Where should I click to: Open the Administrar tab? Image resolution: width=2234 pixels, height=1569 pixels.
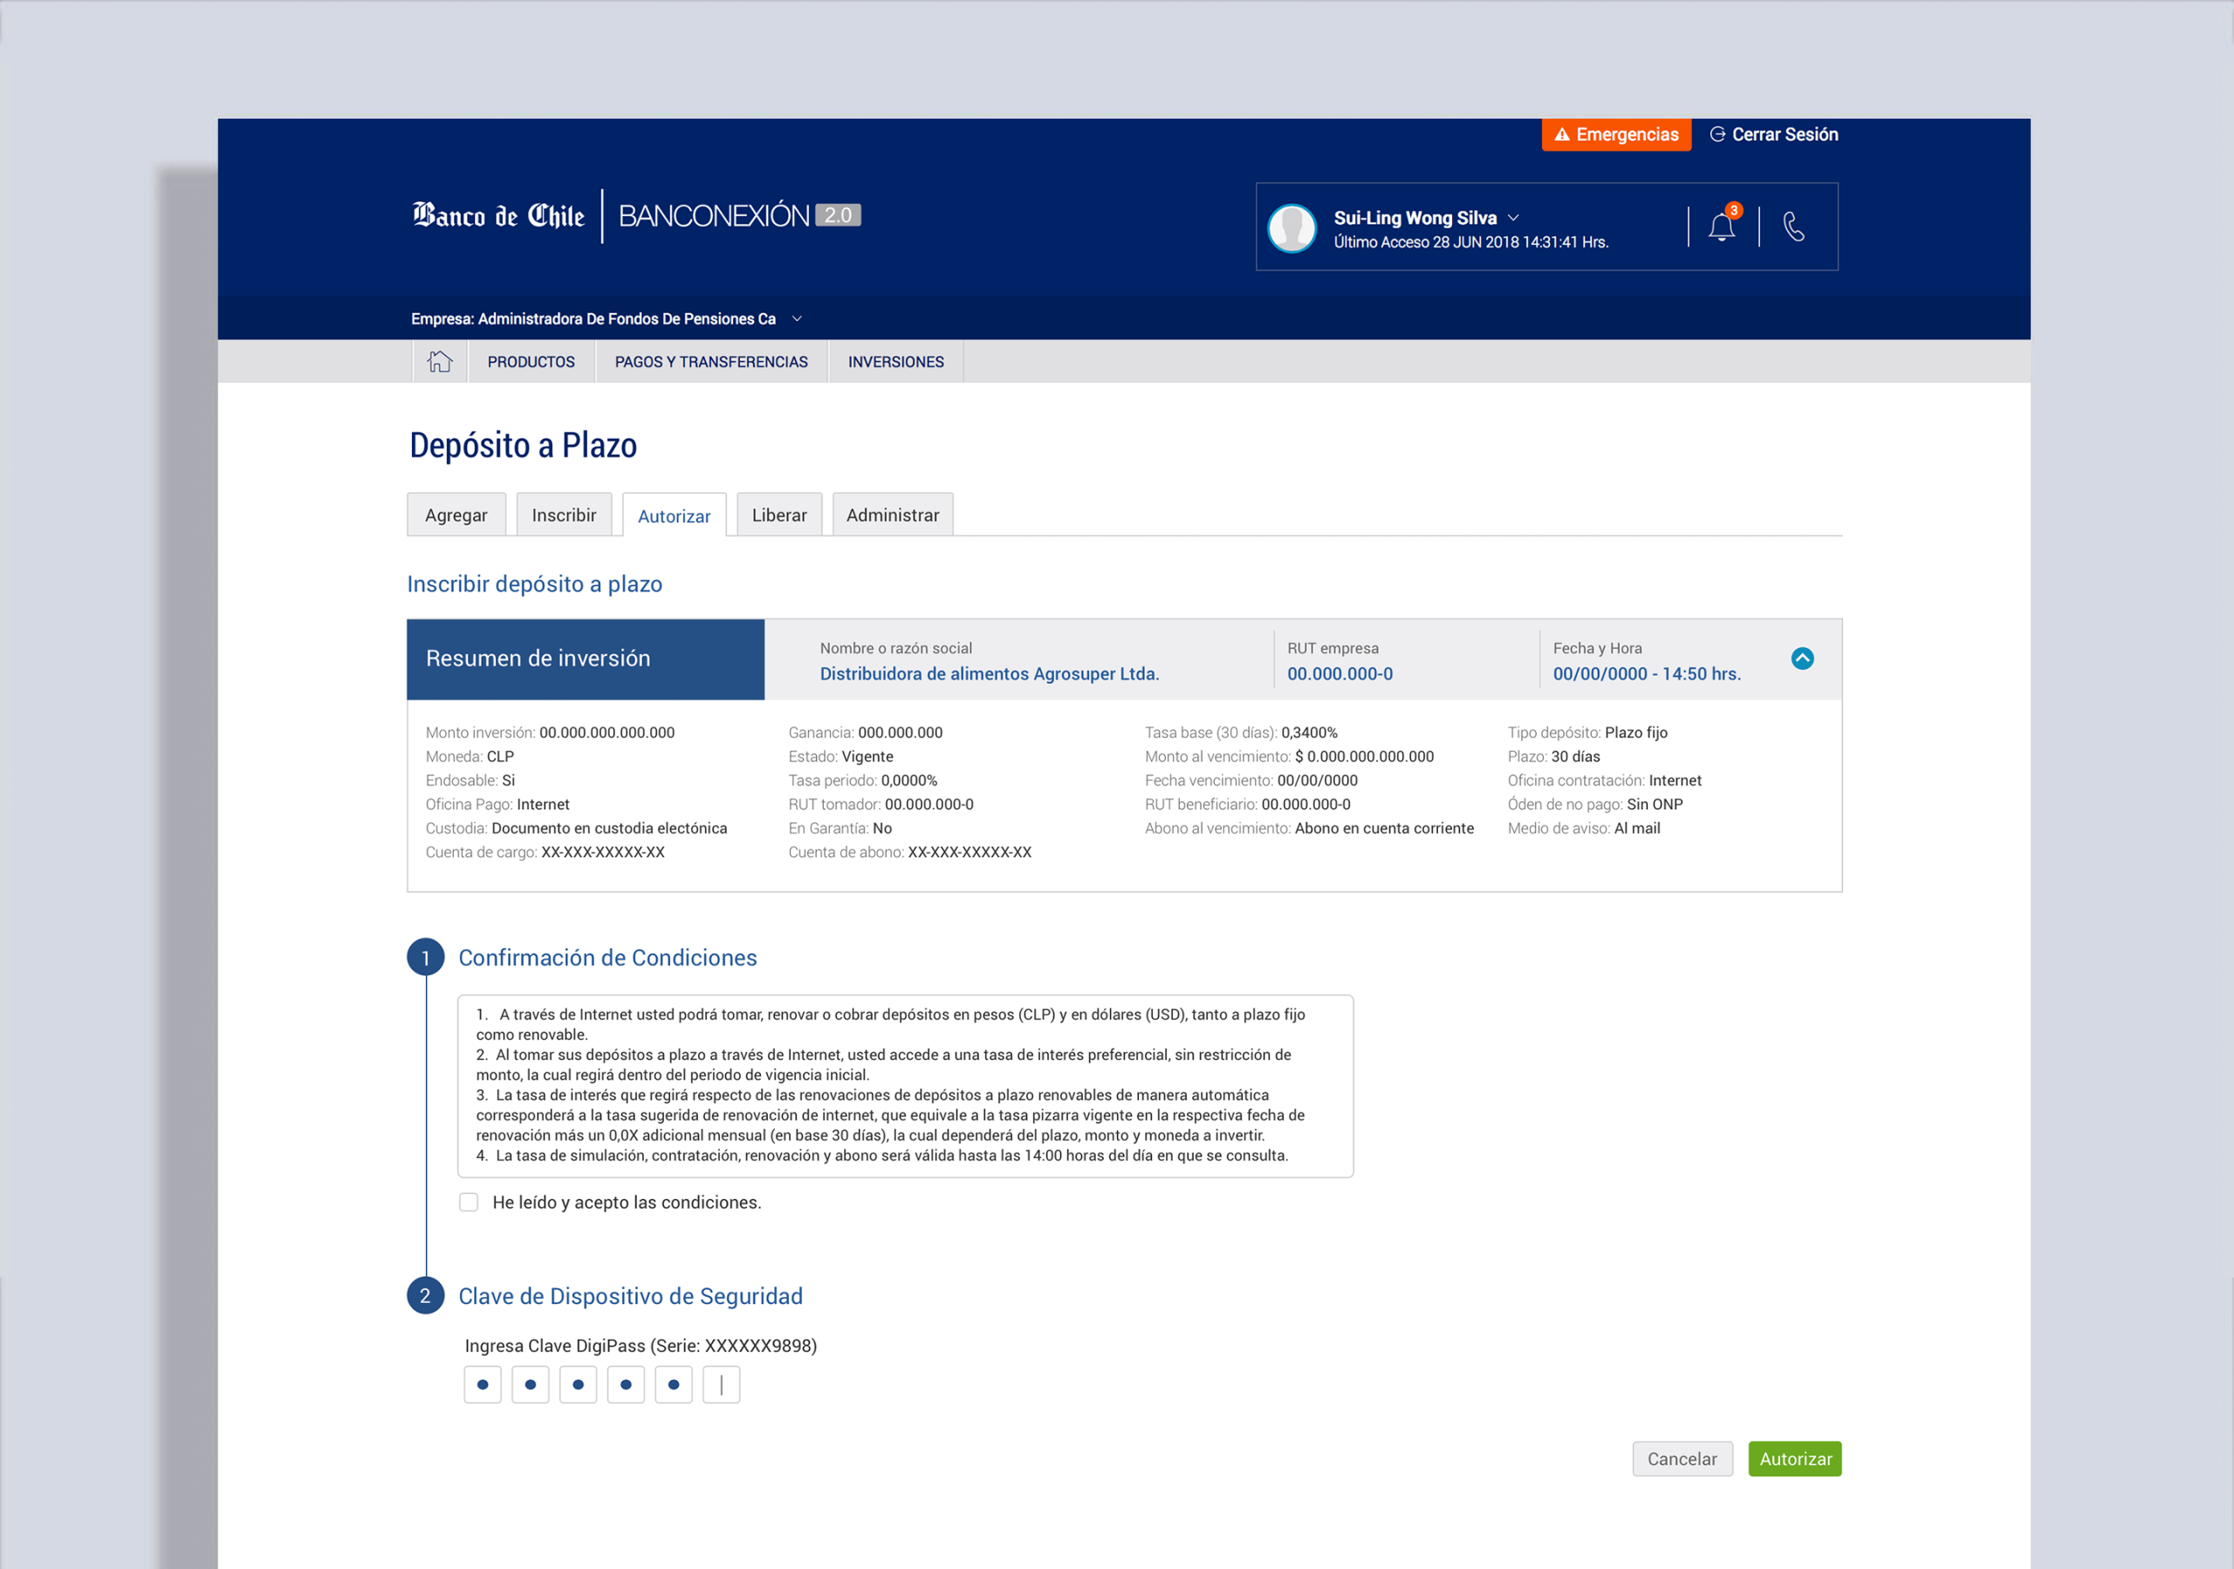(x=892, y=515)
